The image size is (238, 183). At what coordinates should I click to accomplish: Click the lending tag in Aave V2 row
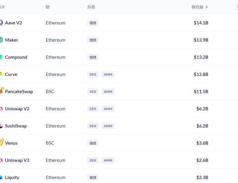[93, 23]
